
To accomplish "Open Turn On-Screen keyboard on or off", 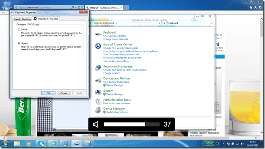I will tap(121, 54).
